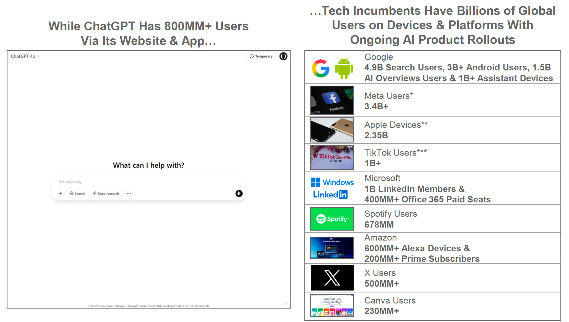Select the green Spotify logo tile
The height and width of the screenshot is (322, 569).
[332, 219]
